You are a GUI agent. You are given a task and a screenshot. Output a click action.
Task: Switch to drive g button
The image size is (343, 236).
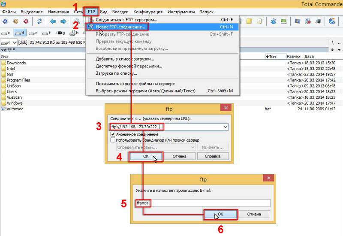pos(60,33)
